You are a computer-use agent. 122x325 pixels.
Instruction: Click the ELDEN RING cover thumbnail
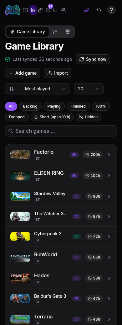point(20,176)
